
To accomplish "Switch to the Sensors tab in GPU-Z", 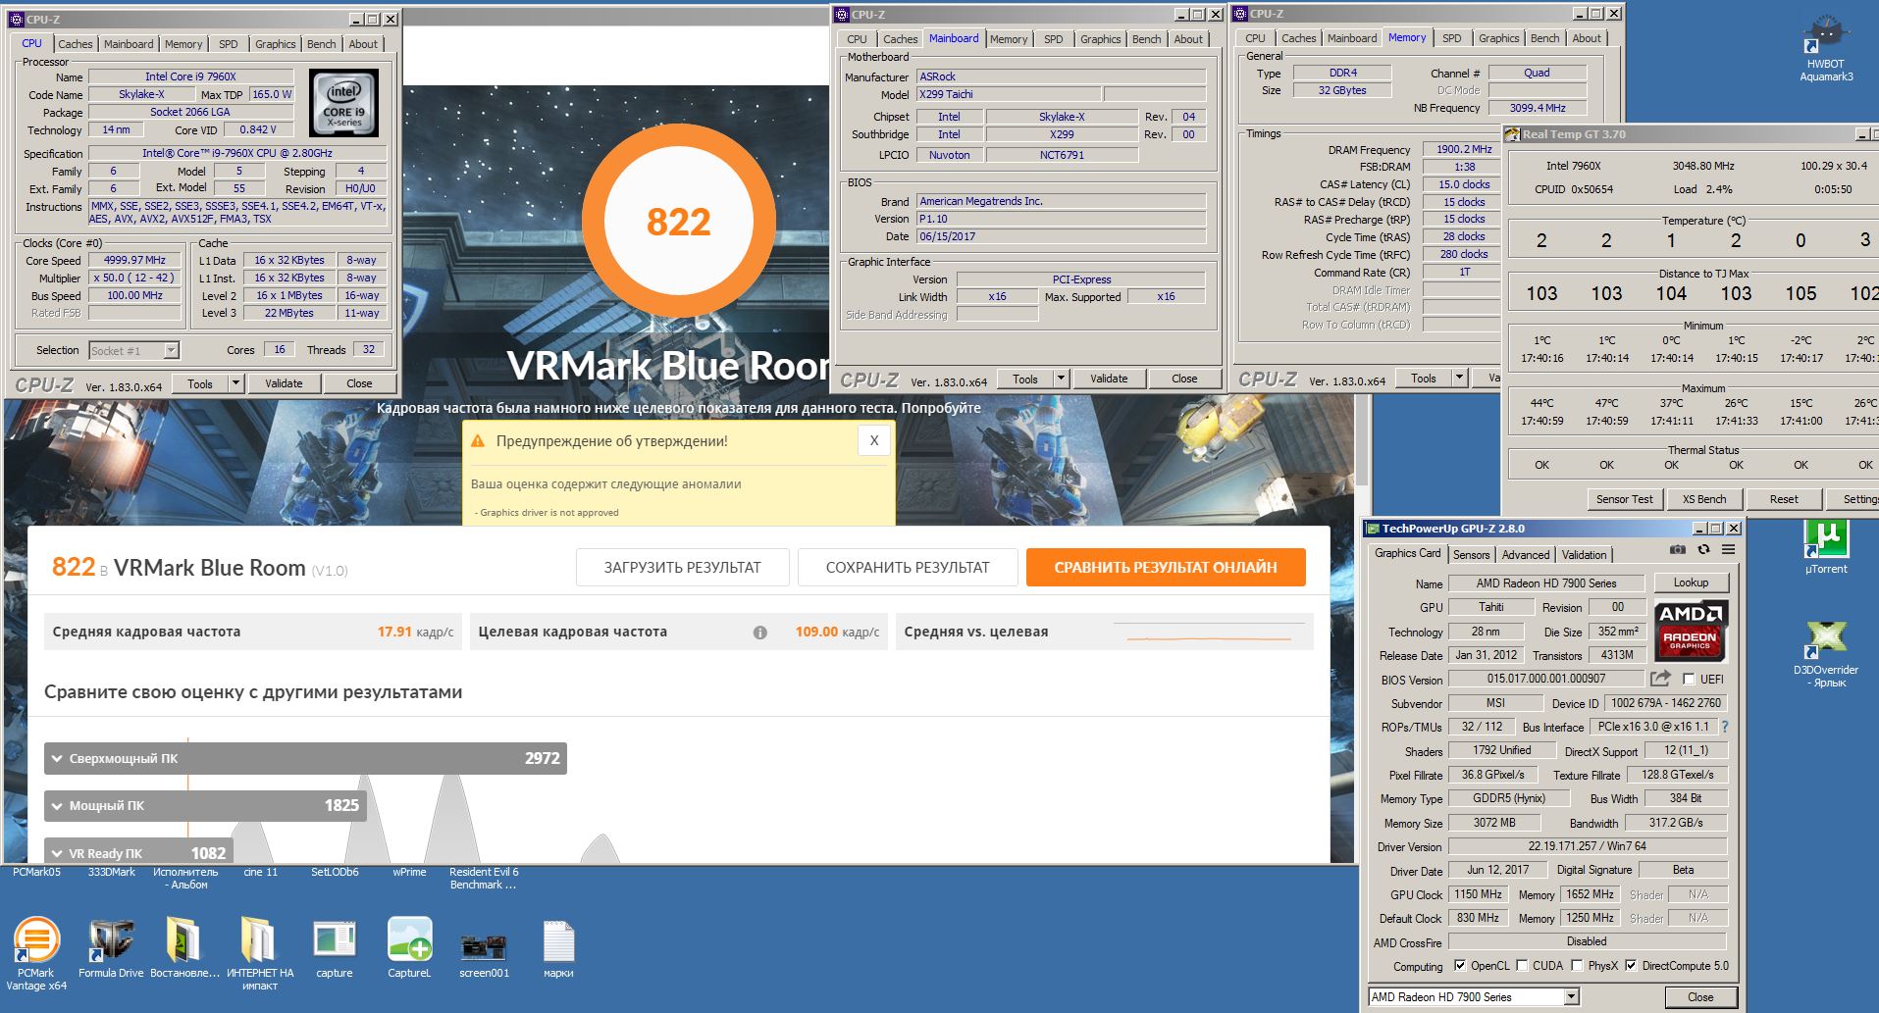I will (x=1471, y=555).
